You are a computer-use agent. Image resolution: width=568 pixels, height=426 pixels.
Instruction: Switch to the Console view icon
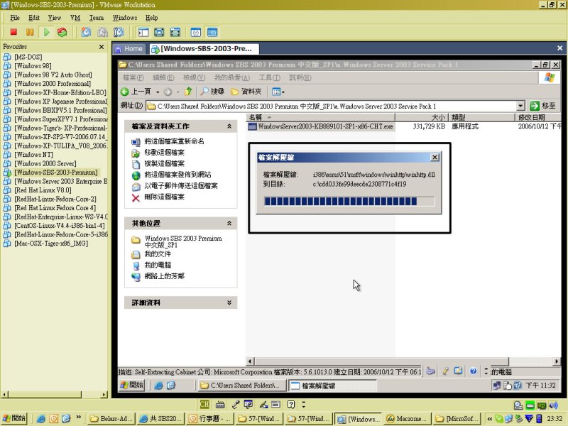(x=212, y=32)
